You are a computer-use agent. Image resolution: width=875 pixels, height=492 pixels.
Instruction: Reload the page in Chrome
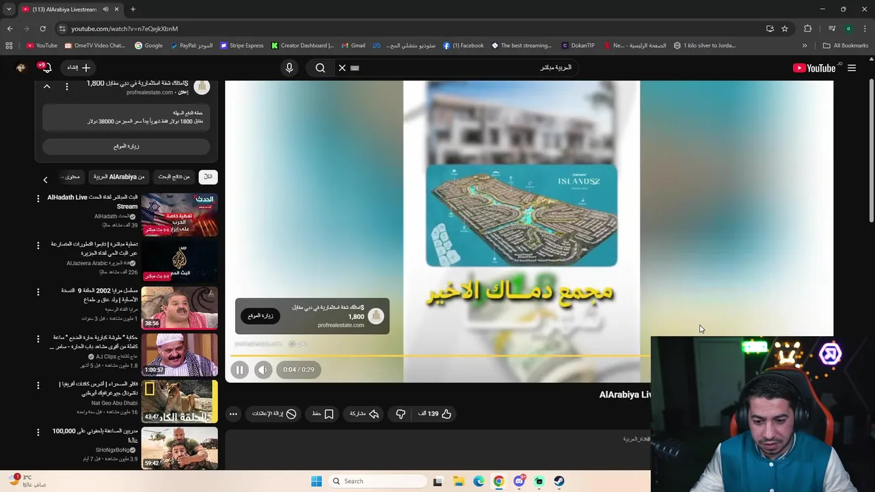(x=42, y=29)
